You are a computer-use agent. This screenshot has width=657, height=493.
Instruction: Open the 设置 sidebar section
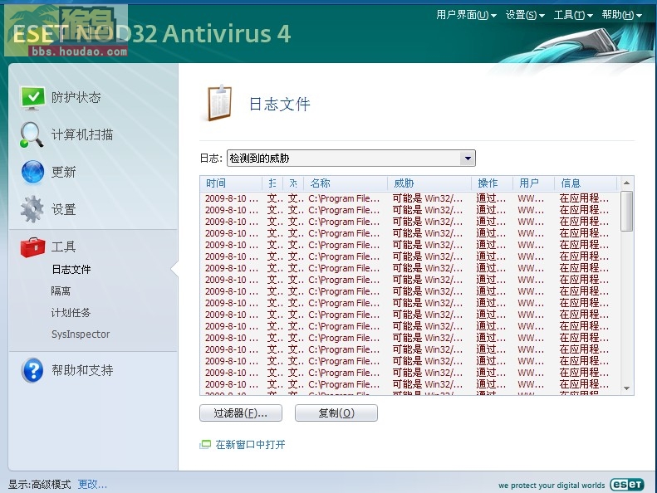pos(64,209)
